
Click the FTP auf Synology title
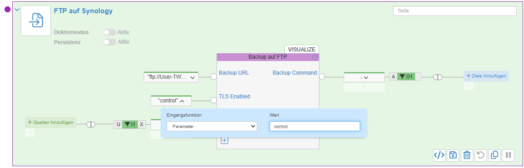(83, 11)
